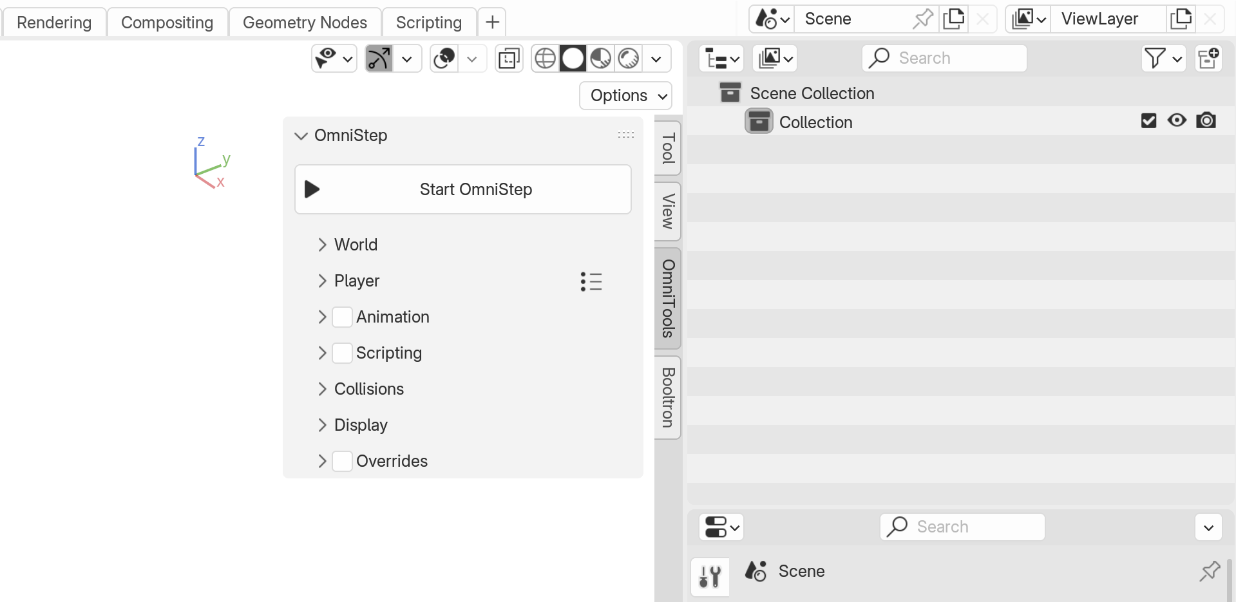Open the properties options dropdown arrow
1236x602 pixels.
[x=1209, y=527]
